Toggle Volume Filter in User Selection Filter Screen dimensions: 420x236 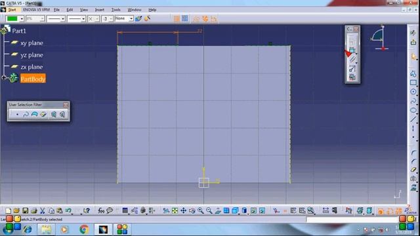pyautogui.click(x=43, y=115)
